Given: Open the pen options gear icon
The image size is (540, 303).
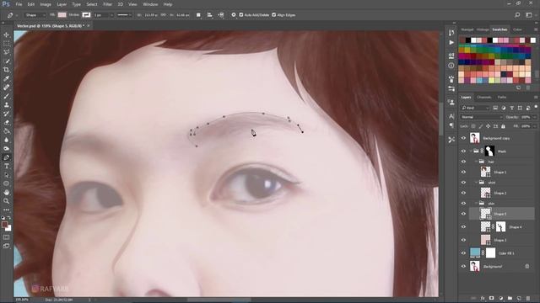Looking at the screenshot, I should click(234, 15).
